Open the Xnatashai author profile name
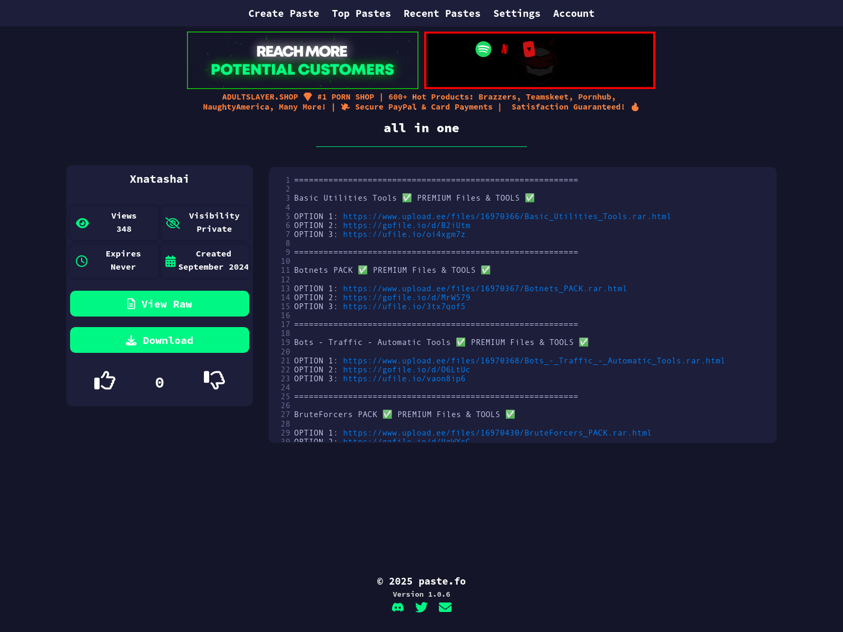The height and width of the screenshot is (632, 843). 160,179
